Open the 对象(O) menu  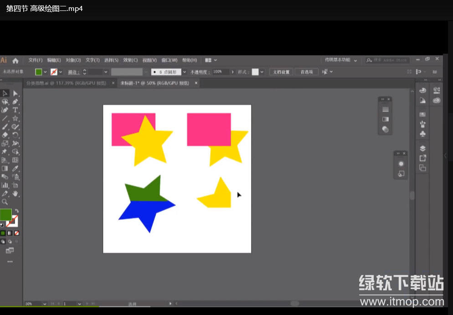[73, 60]
